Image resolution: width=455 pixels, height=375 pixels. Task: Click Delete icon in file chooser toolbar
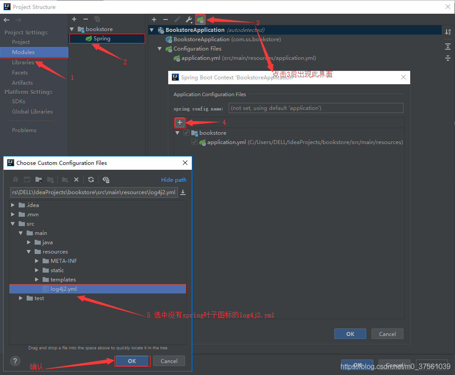76,180
